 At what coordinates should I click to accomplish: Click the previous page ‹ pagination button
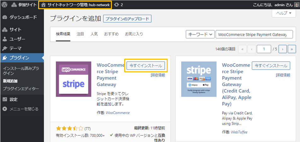coord(251,49)
